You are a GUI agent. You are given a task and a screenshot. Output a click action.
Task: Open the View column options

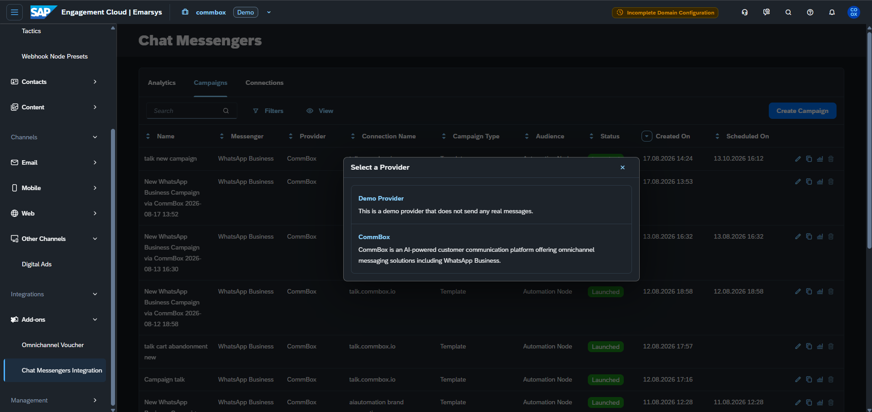pyautogui.click(x=320, y=111)
